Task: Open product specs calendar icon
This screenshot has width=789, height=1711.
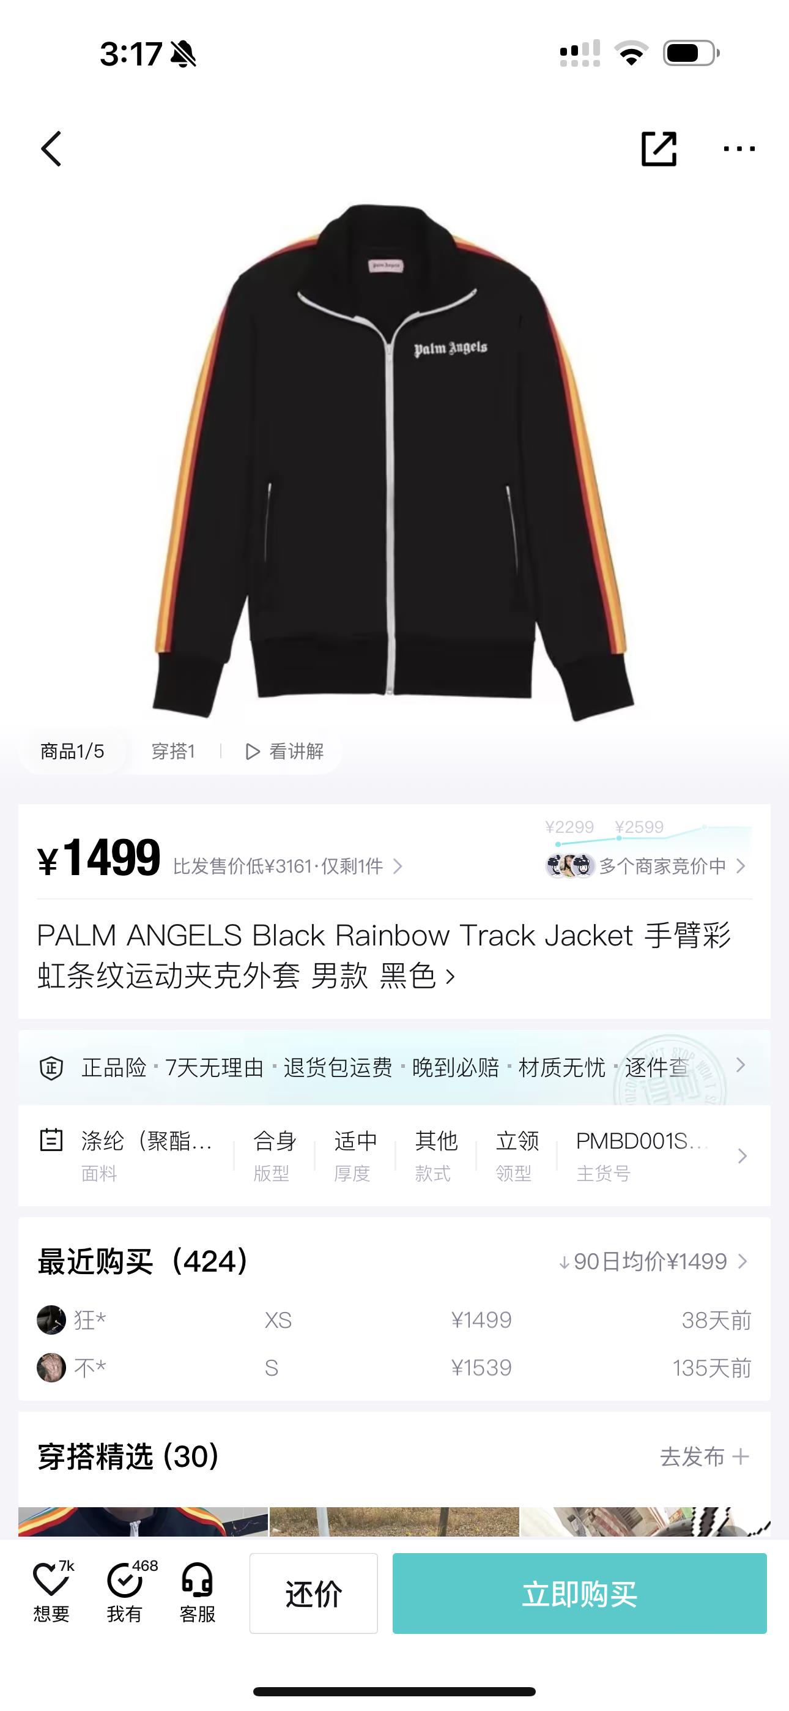Action: point(51,1140)
